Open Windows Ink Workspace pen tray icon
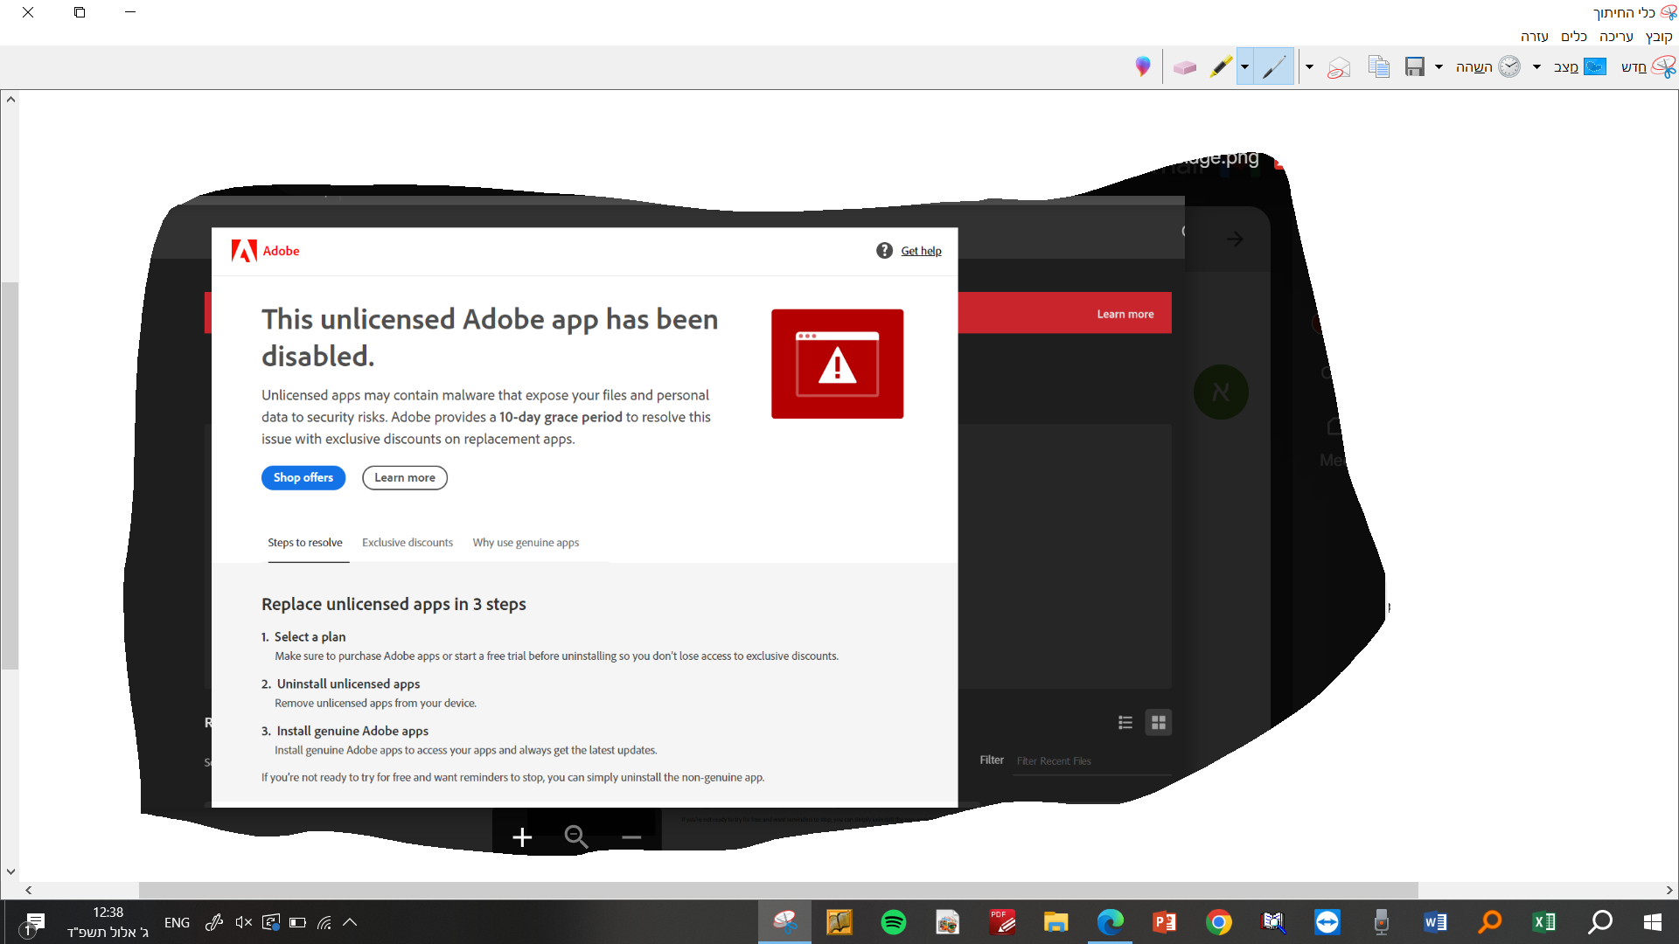The width and height of the screenshot is (1679, 944). tap(214, 922)
